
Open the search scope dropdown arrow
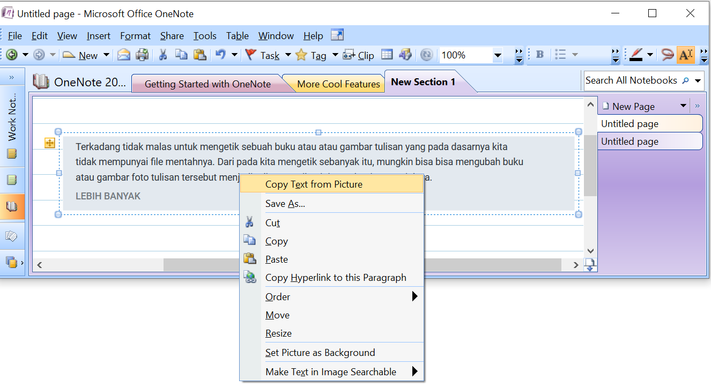tap(698, 81)
